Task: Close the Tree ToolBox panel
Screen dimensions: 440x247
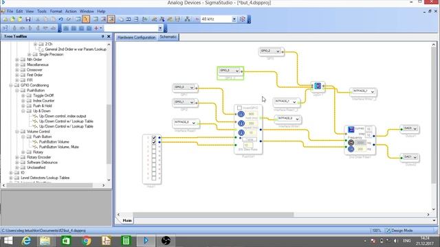Action: click(x=109, y=36)
